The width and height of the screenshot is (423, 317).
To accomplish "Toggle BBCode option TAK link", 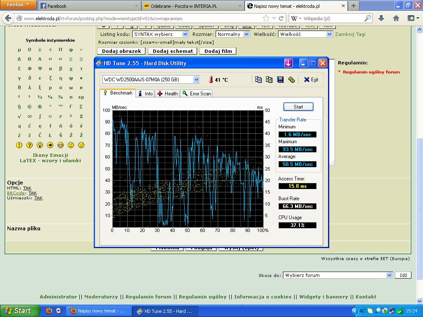I will [33, 193].
